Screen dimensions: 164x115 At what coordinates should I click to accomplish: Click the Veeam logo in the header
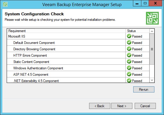[x=152, y=18]
